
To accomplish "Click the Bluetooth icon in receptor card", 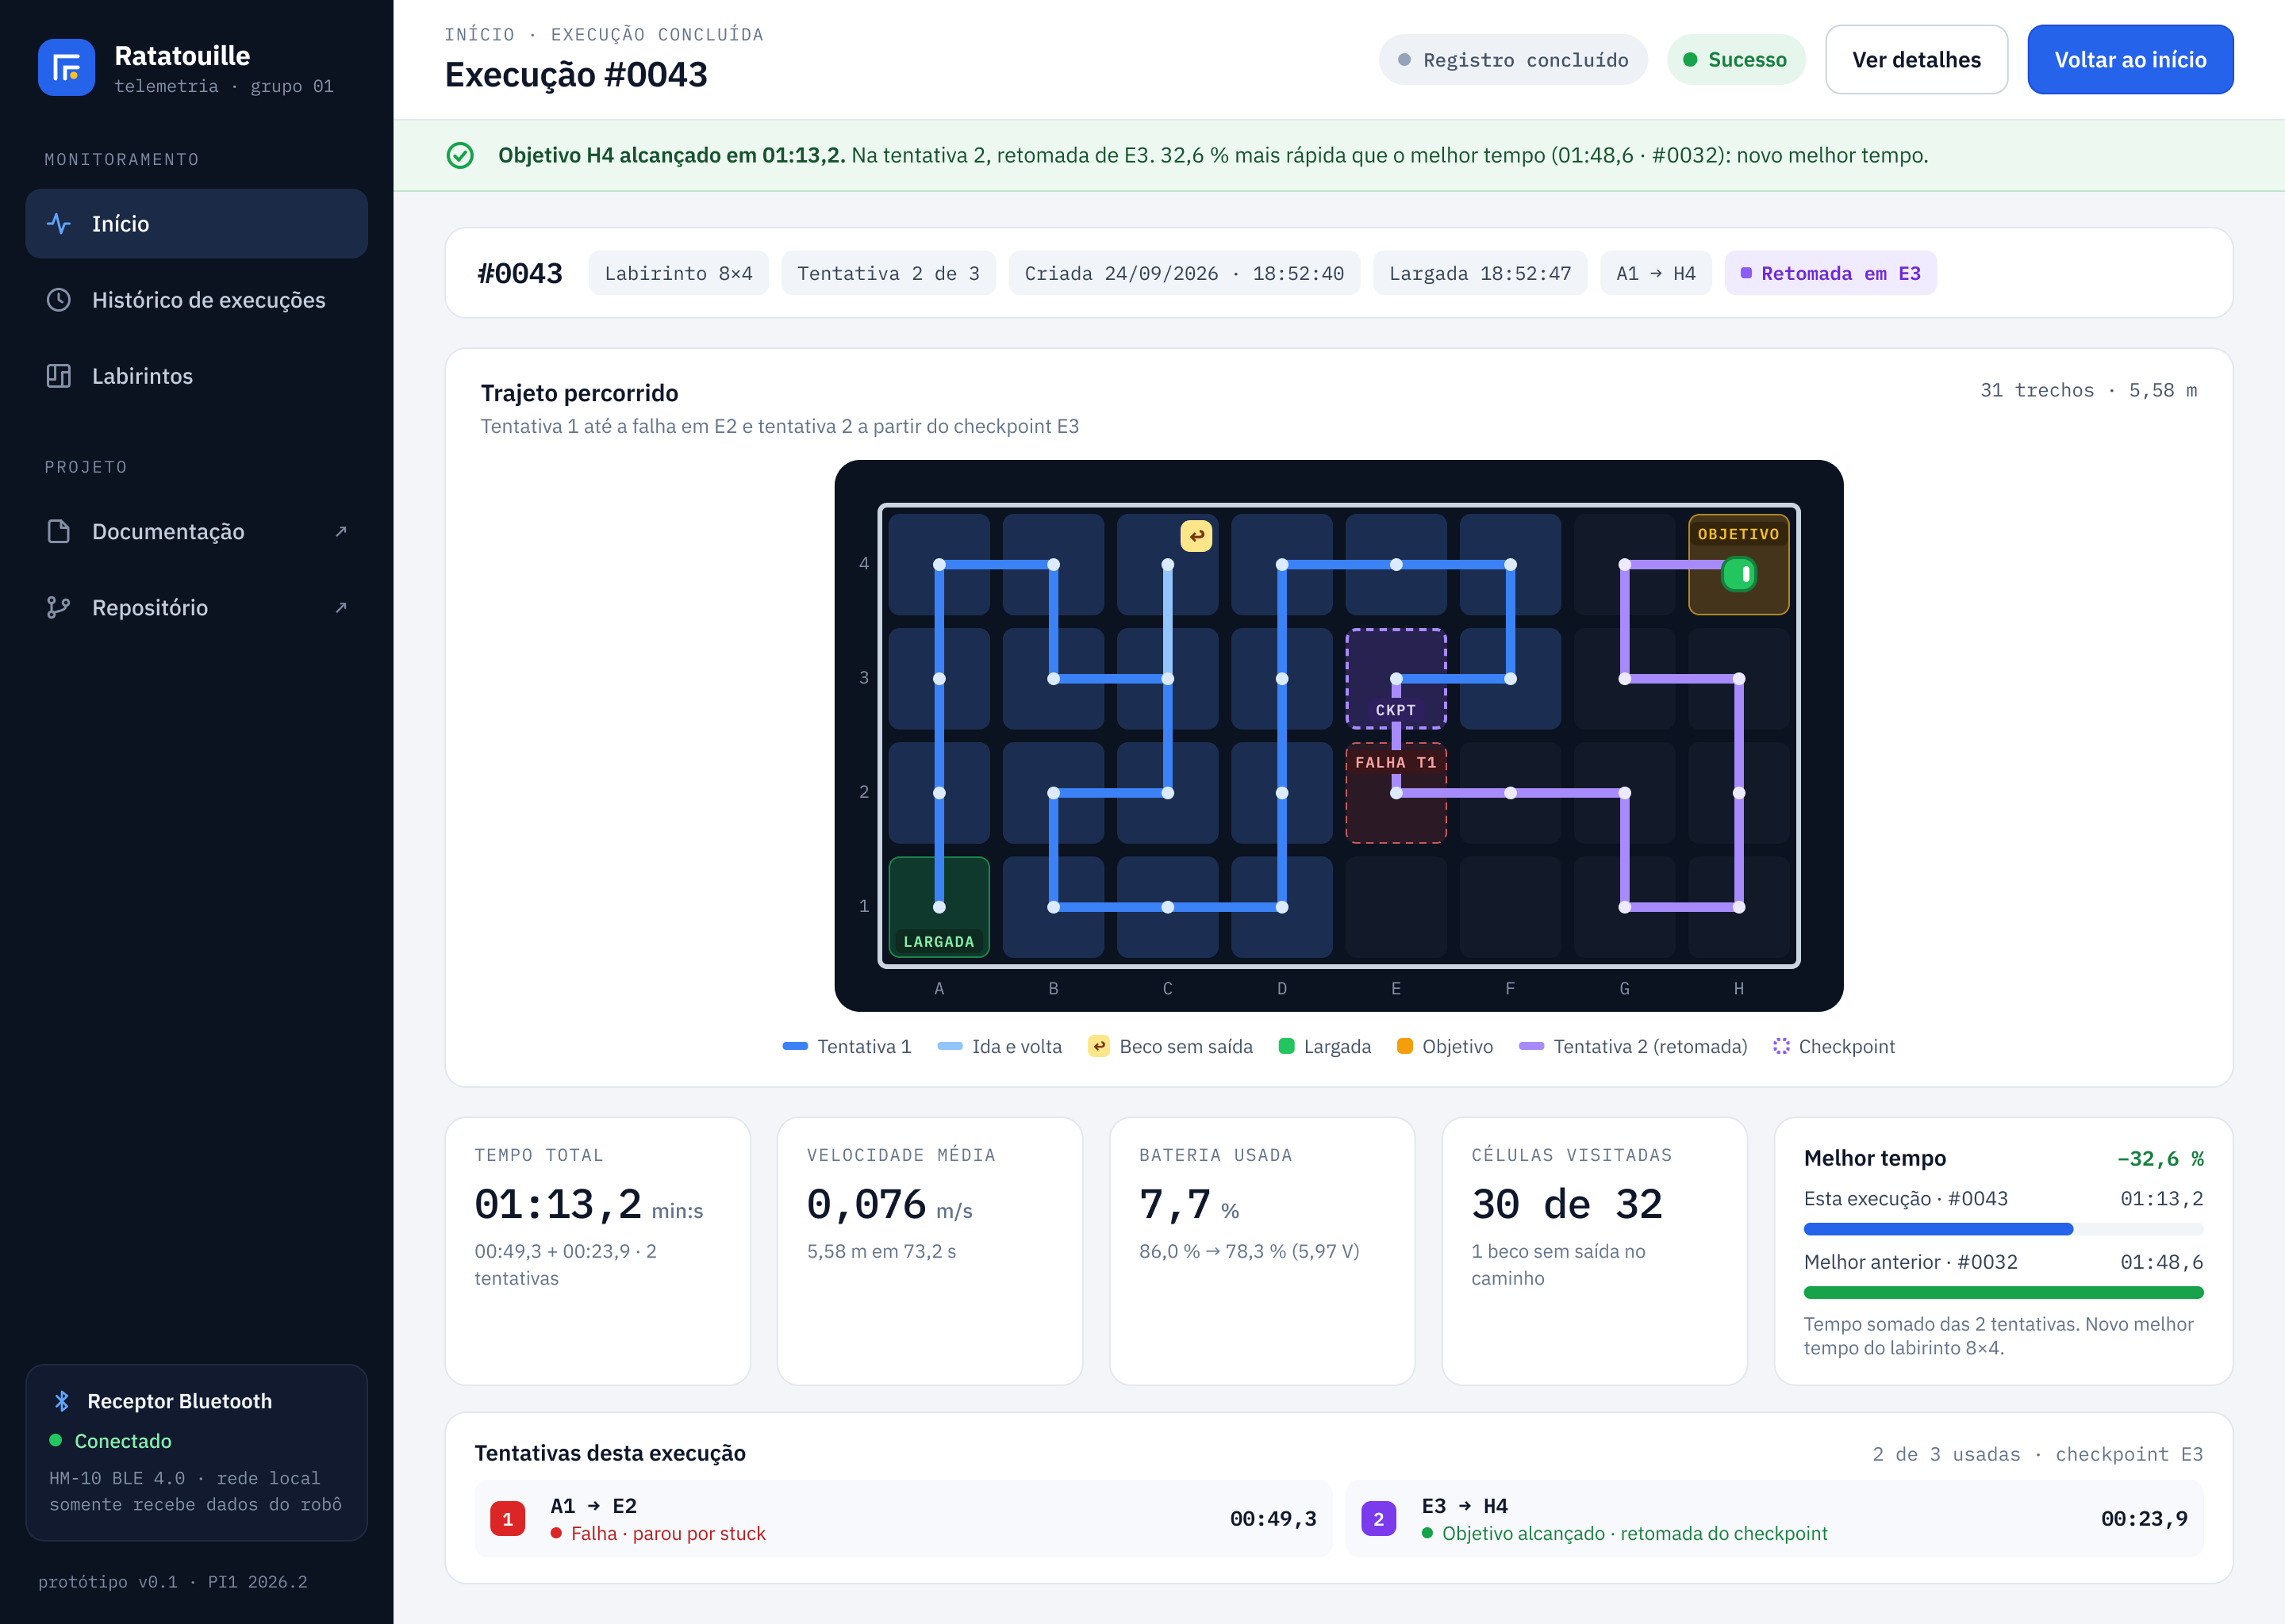I will 62,1401.
